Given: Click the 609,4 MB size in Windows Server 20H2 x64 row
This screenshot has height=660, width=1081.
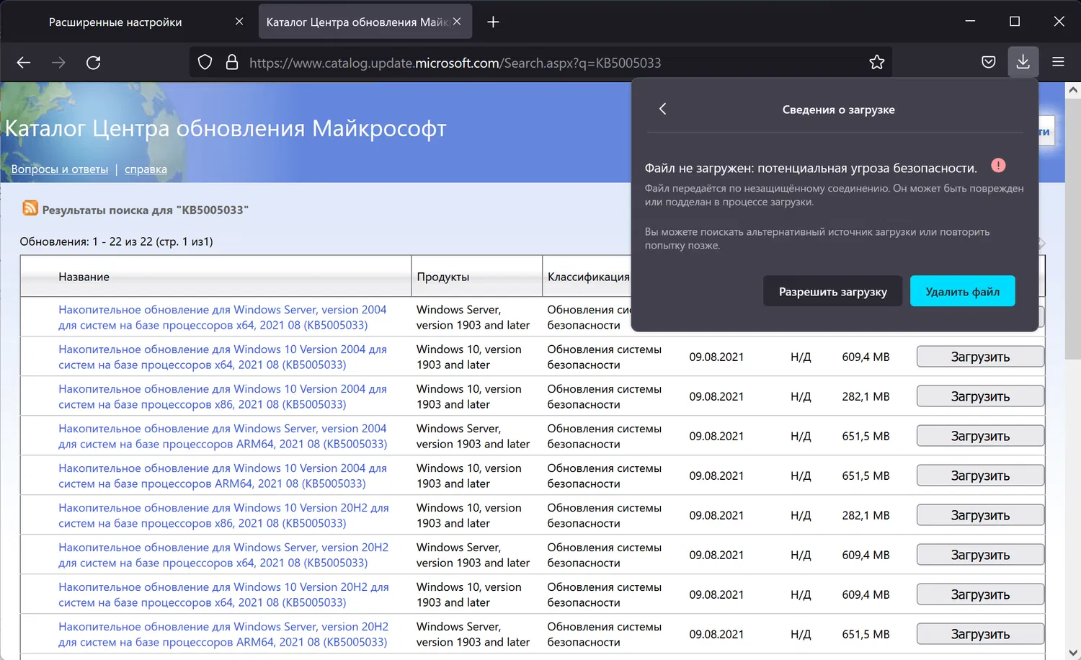Looking at the screenshot, I should click(x=866, y=555).
